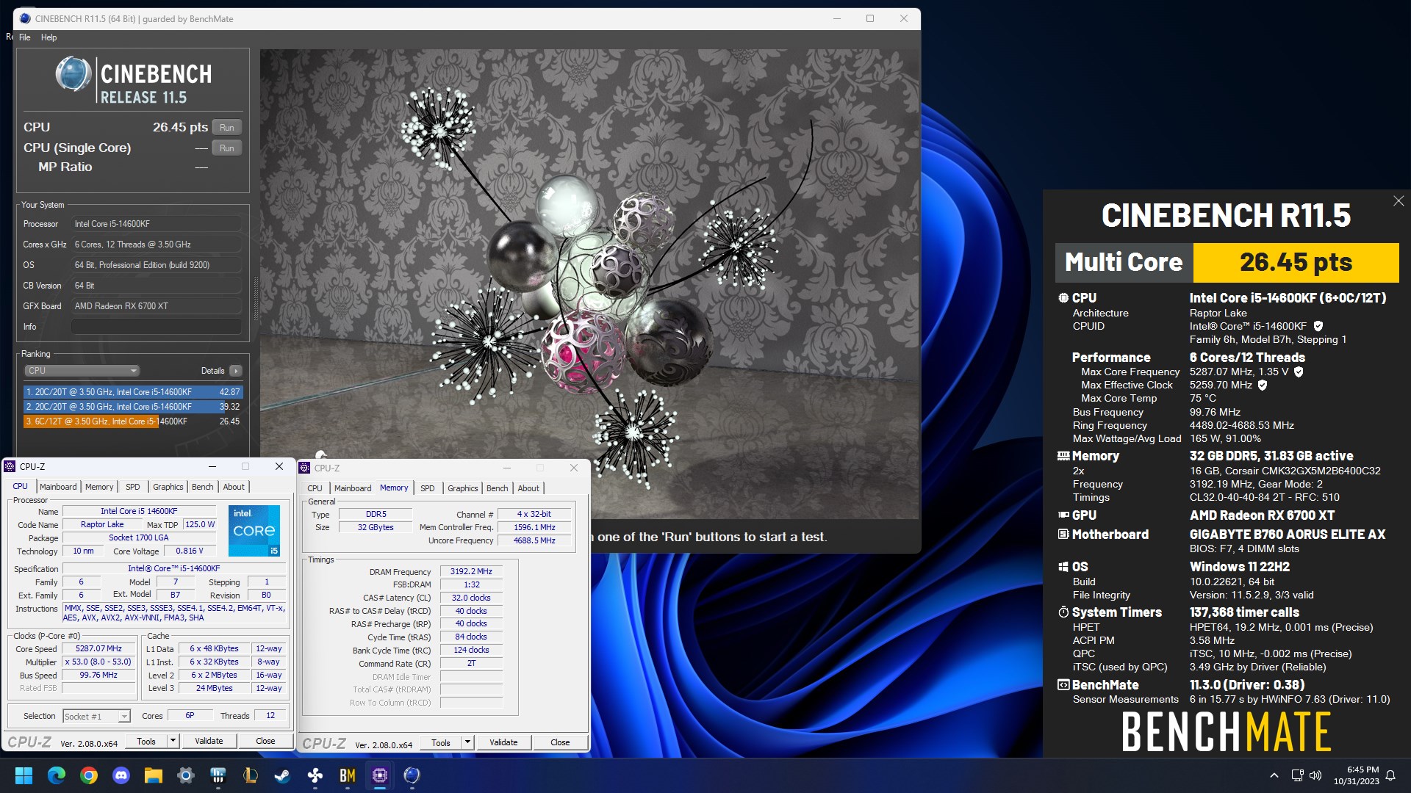Open volume control in system tray
1411x793 pixels.
click(1315, 775)
